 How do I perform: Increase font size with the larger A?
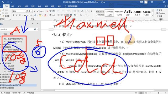coord(34,11)
